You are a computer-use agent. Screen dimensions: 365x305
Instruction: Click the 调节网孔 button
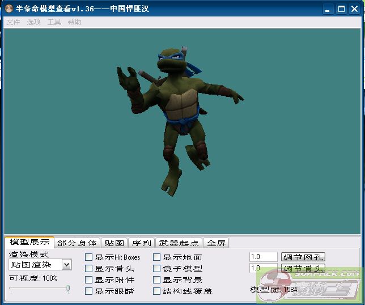[x=303, y=257]
